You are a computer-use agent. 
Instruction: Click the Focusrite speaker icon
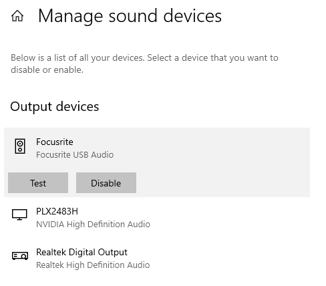coord(20,146)
